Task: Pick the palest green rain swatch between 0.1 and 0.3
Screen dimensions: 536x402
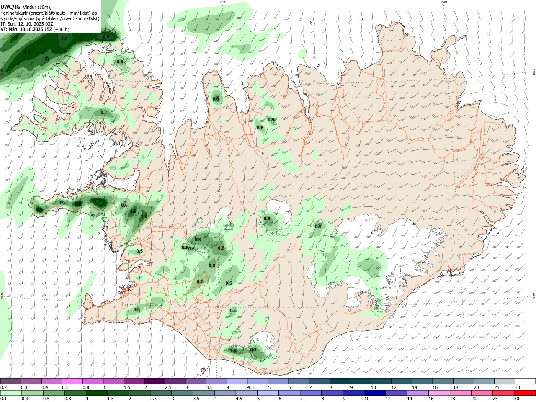Action: pos(11,393)
